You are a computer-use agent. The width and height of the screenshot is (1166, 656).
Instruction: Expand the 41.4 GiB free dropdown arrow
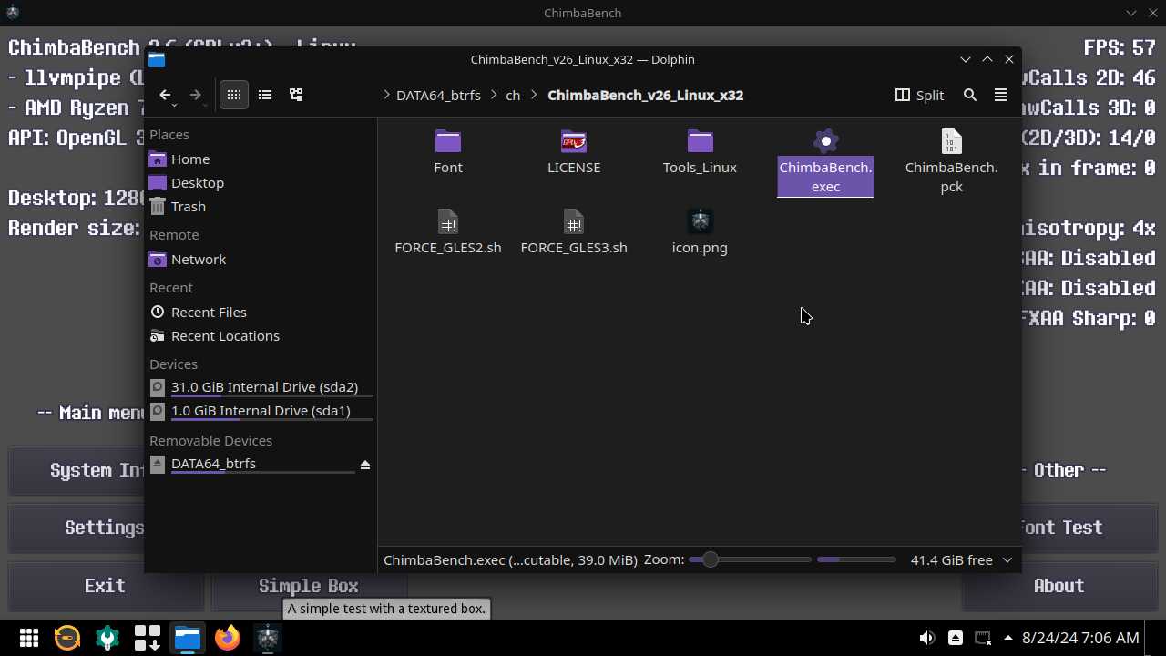[x=1007, y=559]
